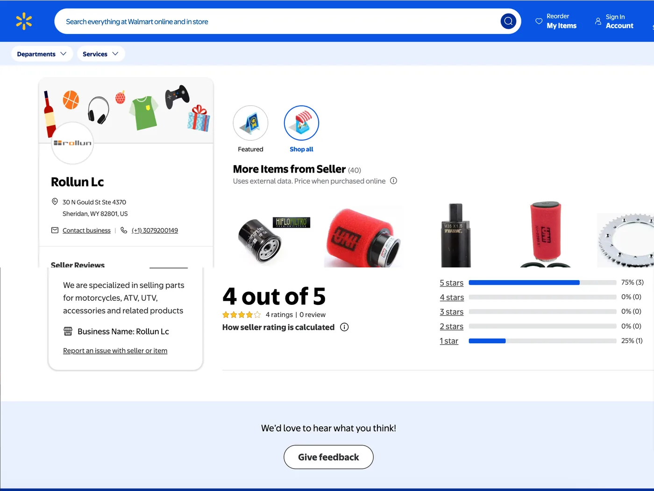654x491 pixels.
Task: Click the 'More Items from Seller' heading
Action: point(289,169)
